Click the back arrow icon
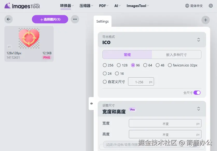 coord(8,19)
